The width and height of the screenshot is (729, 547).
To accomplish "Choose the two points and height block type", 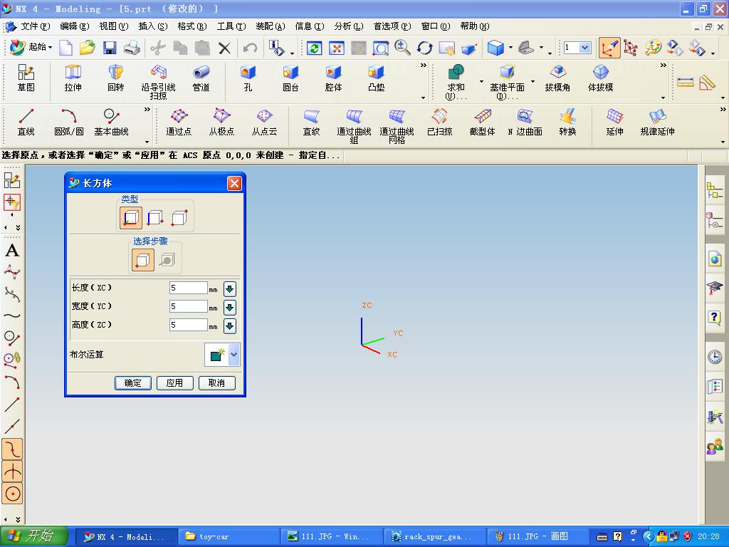I will coord(154,218).
